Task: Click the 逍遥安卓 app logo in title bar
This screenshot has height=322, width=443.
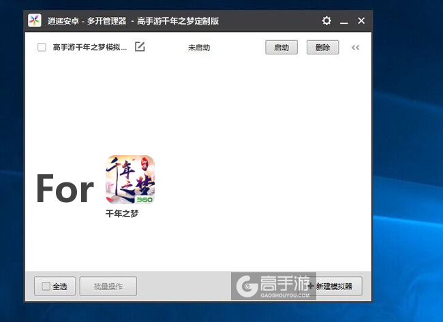Action: 35,20
